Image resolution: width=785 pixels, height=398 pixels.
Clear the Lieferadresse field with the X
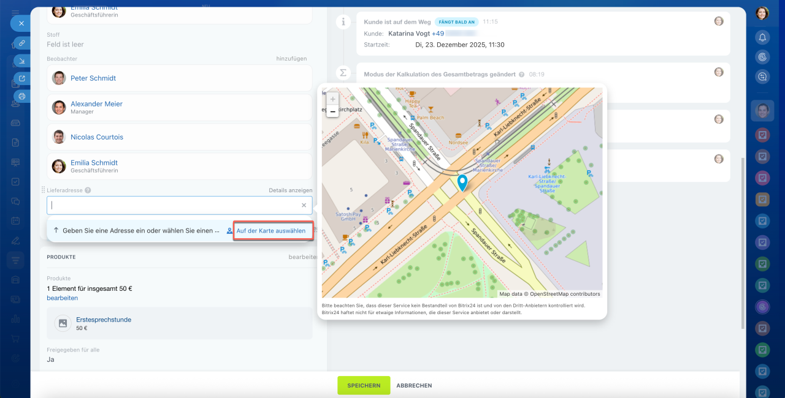coord(304,206)
